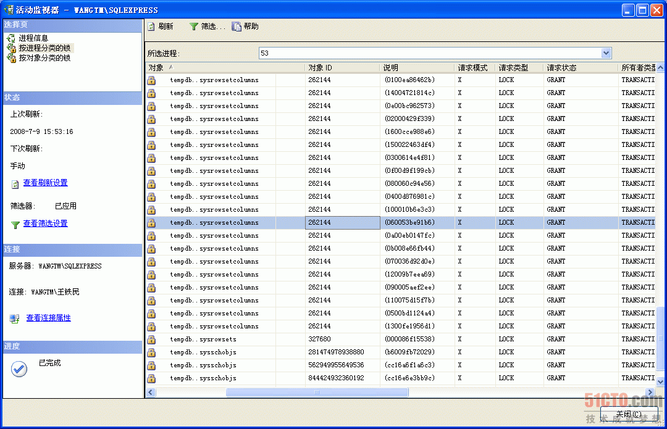Click lock icon of tempdb..sysrowsets row
Viewport: 667px width, 429px height.
(151, 339)
